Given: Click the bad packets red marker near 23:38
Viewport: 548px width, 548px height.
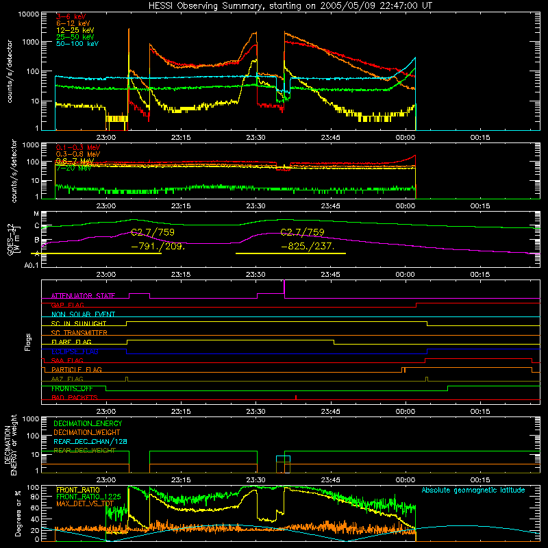Looking at the screenshot, I should (296, 397).
